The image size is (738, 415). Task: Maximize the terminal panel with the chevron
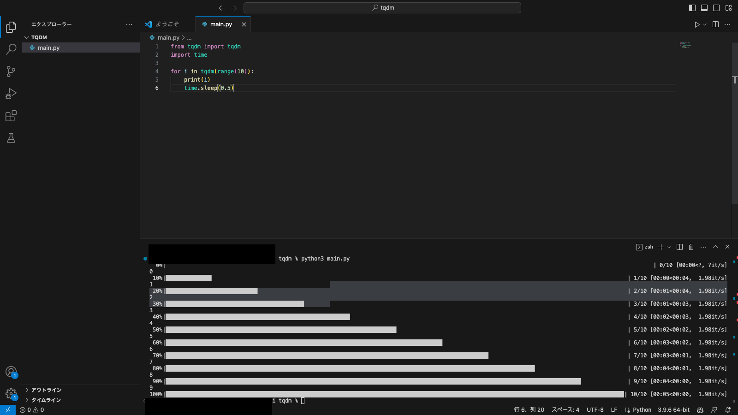click(x=715, y=247)
